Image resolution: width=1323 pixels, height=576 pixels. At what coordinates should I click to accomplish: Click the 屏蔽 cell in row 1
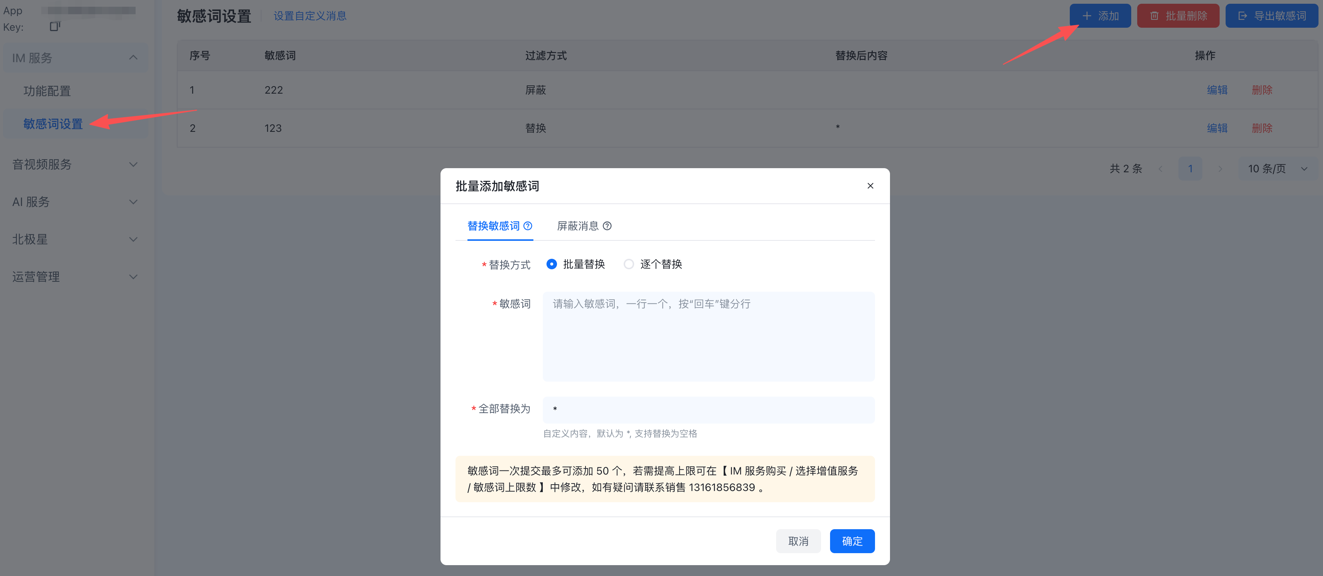pos(535,90)
